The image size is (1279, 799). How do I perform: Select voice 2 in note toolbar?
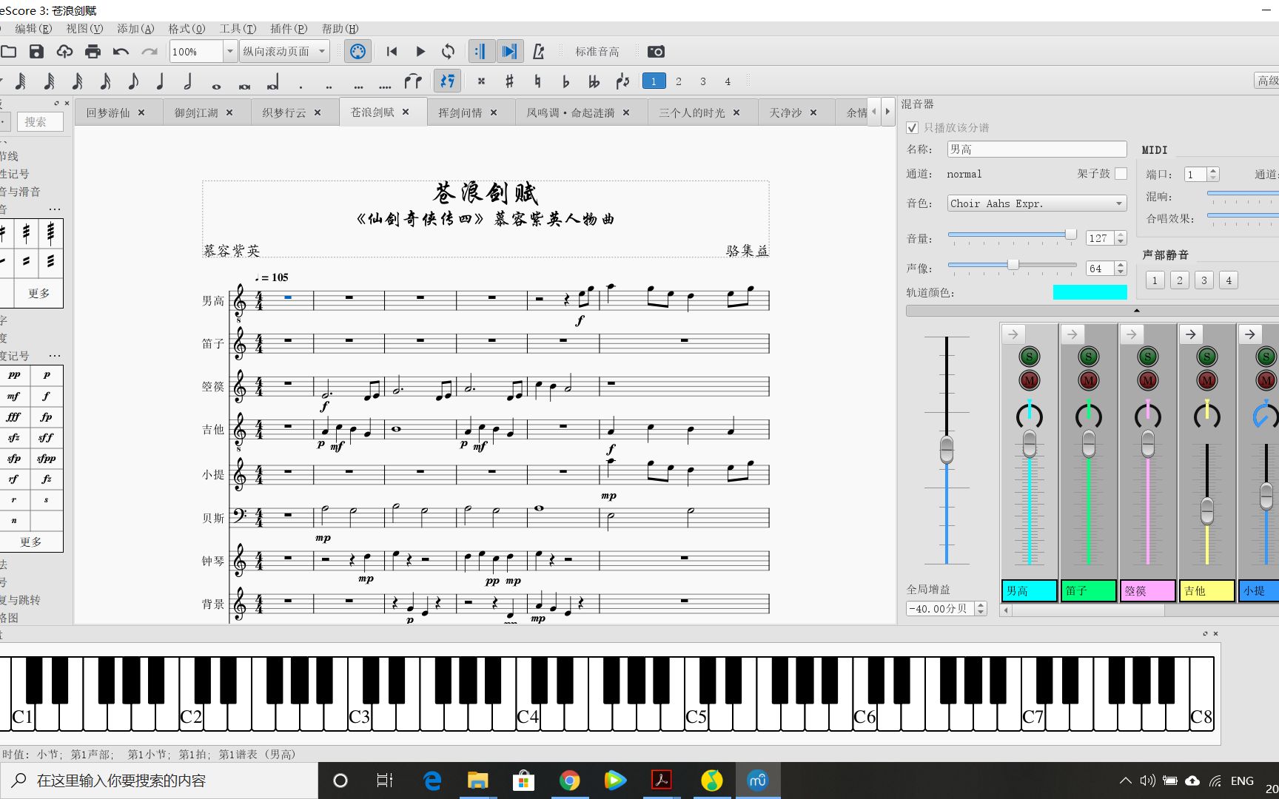(x=678, y=81)
